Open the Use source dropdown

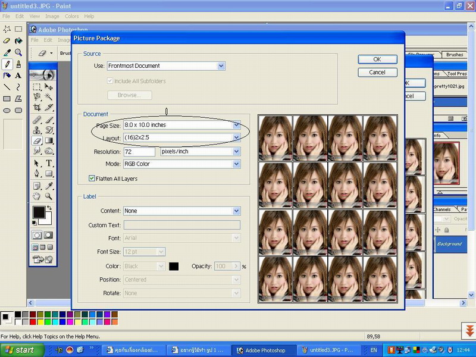pos(221,66)
